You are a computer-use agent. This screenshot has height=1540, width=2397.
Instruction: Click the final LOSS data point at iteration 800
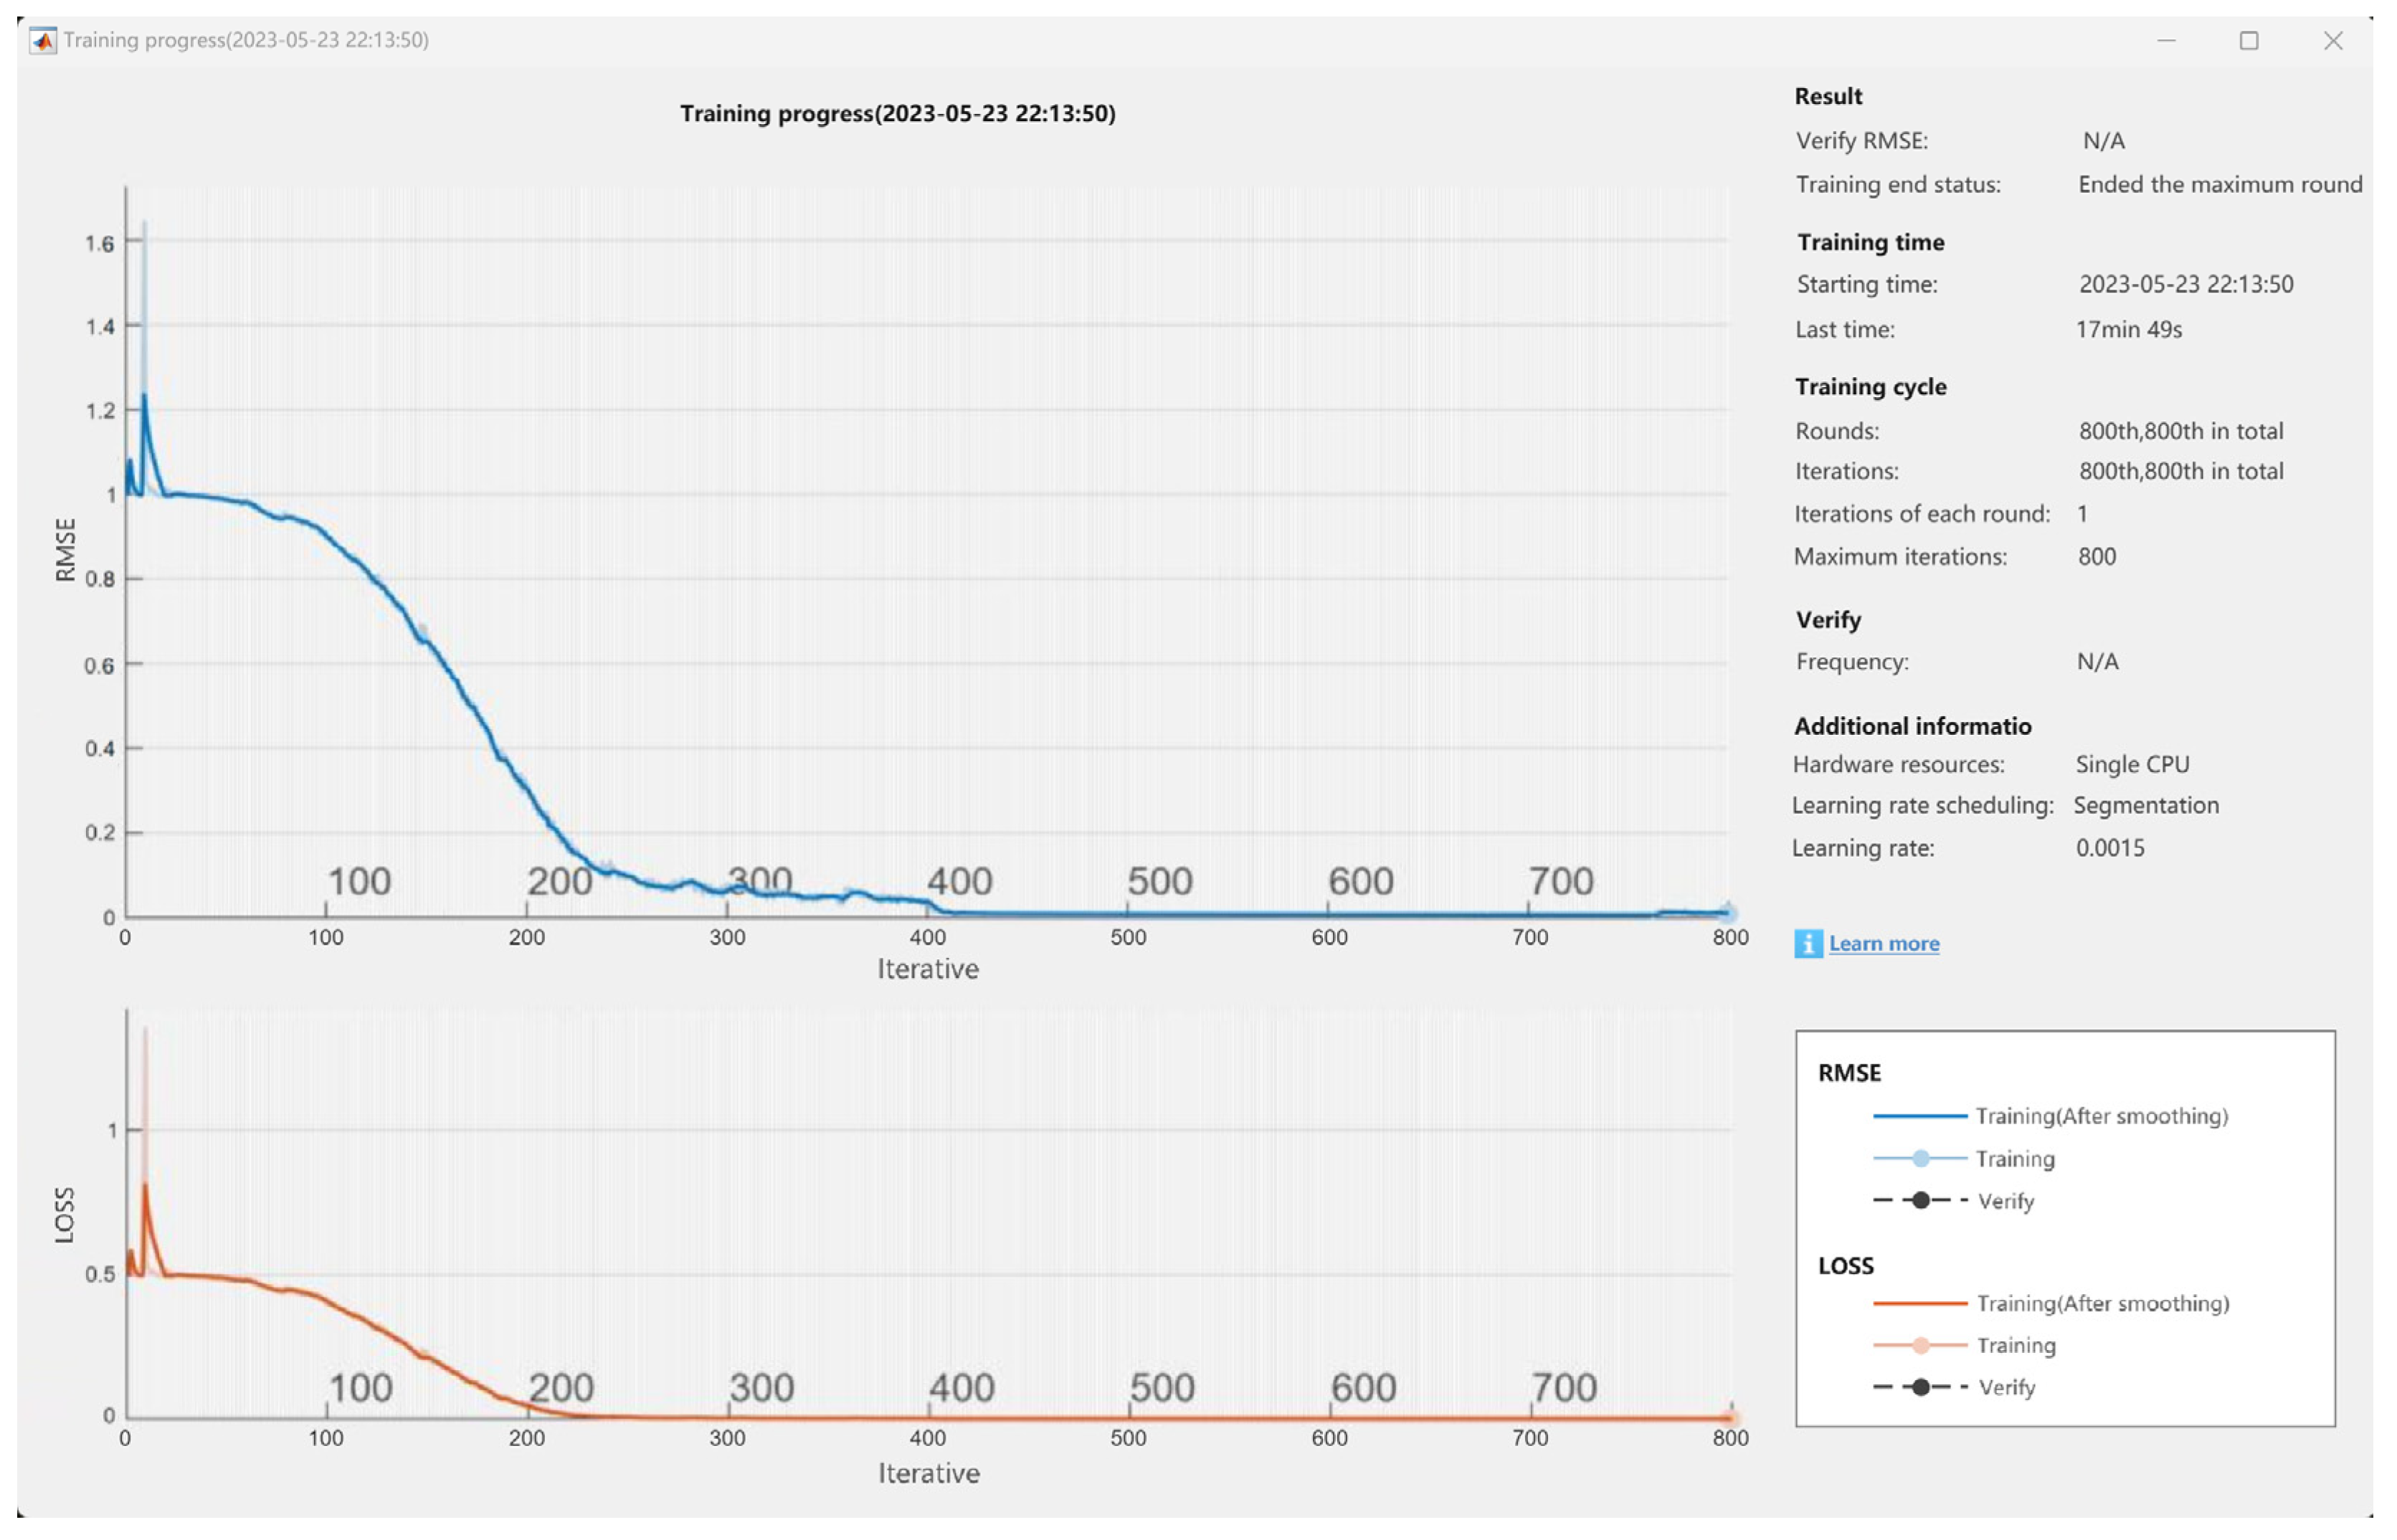1731,1418
